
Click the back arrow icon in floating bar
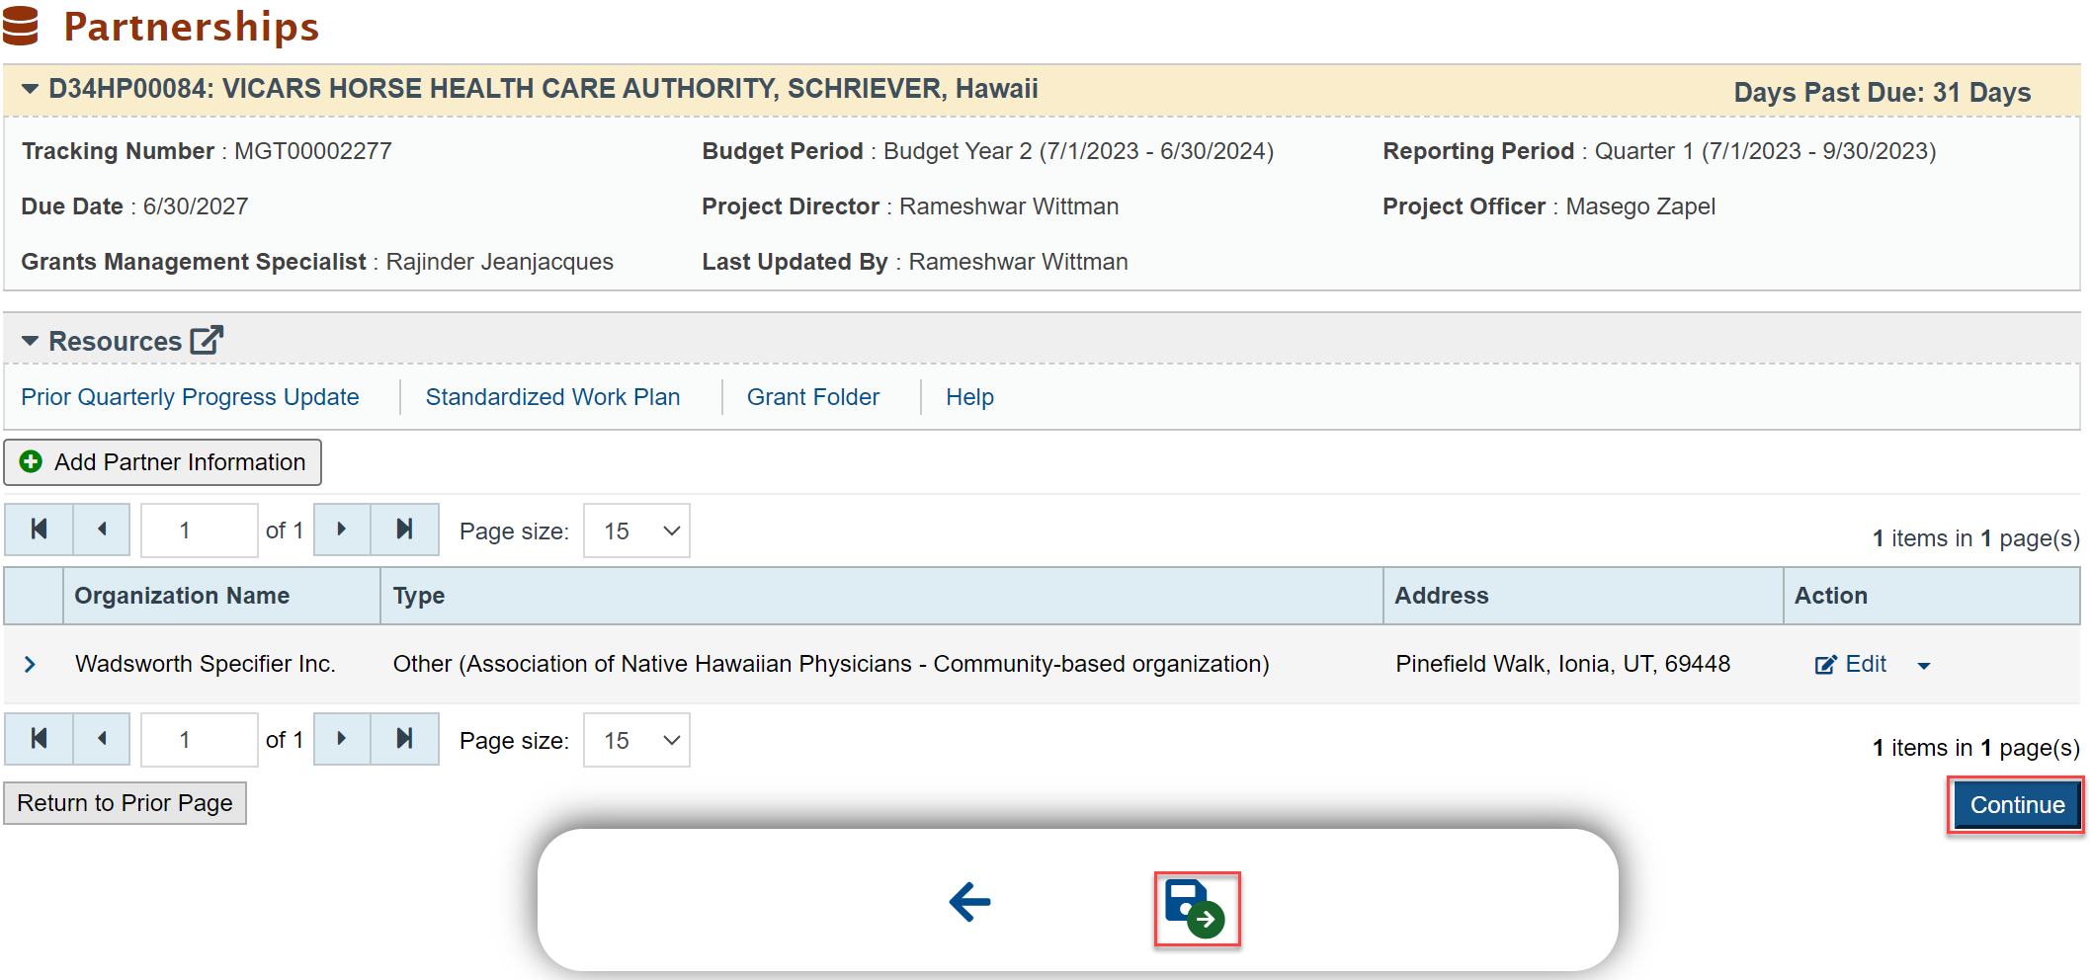969,901
